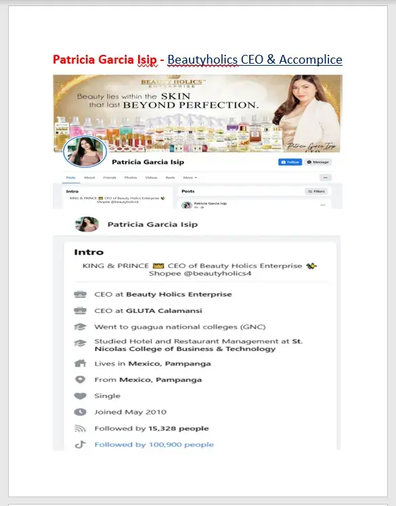This screenshot has height=506, width=396.
Task: Click the blue Follow button
Action: 290,162
